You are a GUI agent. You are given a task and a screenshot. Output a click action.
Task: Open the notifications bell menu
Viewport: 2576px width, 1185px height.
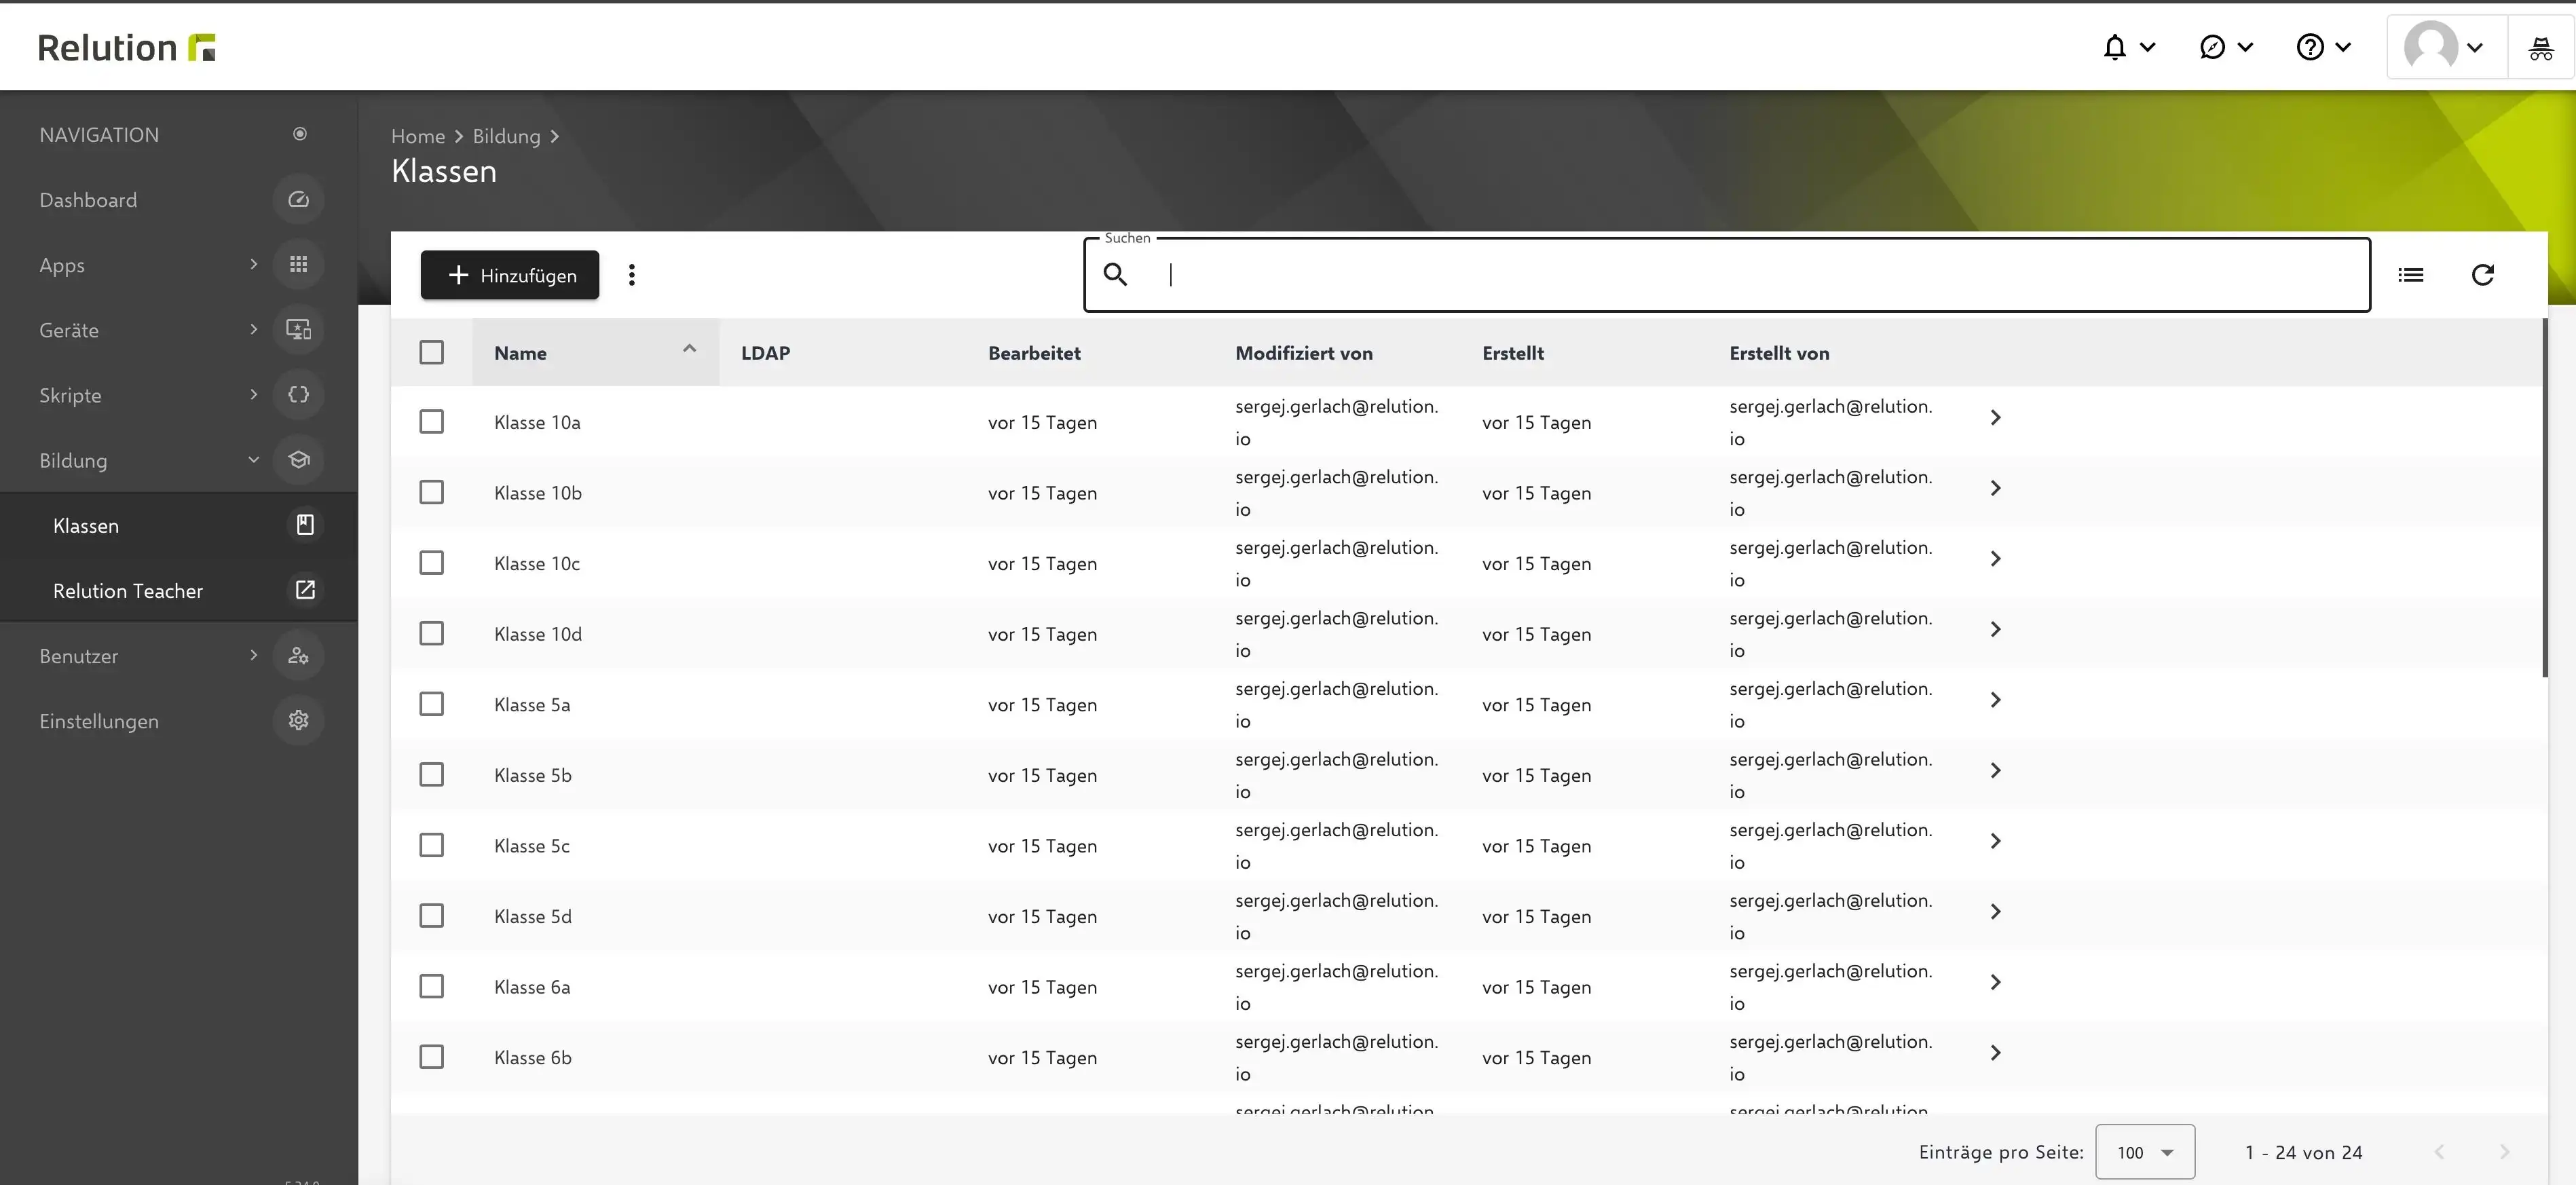tap(2128, 47)
